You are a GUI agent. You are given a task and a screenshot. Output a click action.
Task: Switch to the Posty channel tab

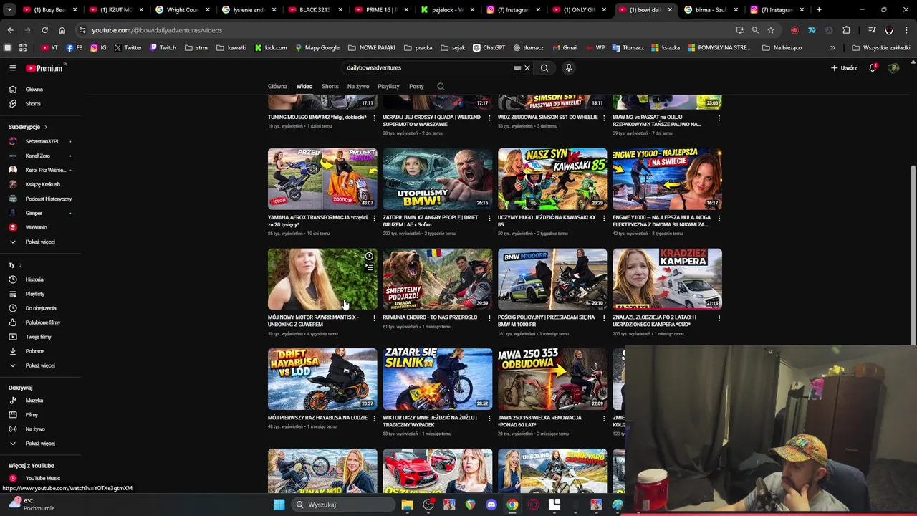click(x=416, y=86)
